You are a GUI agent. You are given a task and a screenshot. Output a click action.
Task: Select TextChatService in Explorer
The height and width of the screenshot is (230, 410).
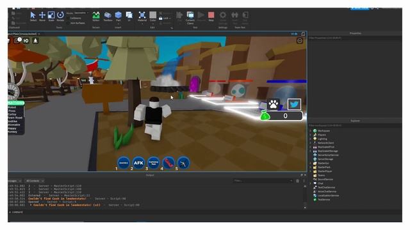click(x=324, y=187)
